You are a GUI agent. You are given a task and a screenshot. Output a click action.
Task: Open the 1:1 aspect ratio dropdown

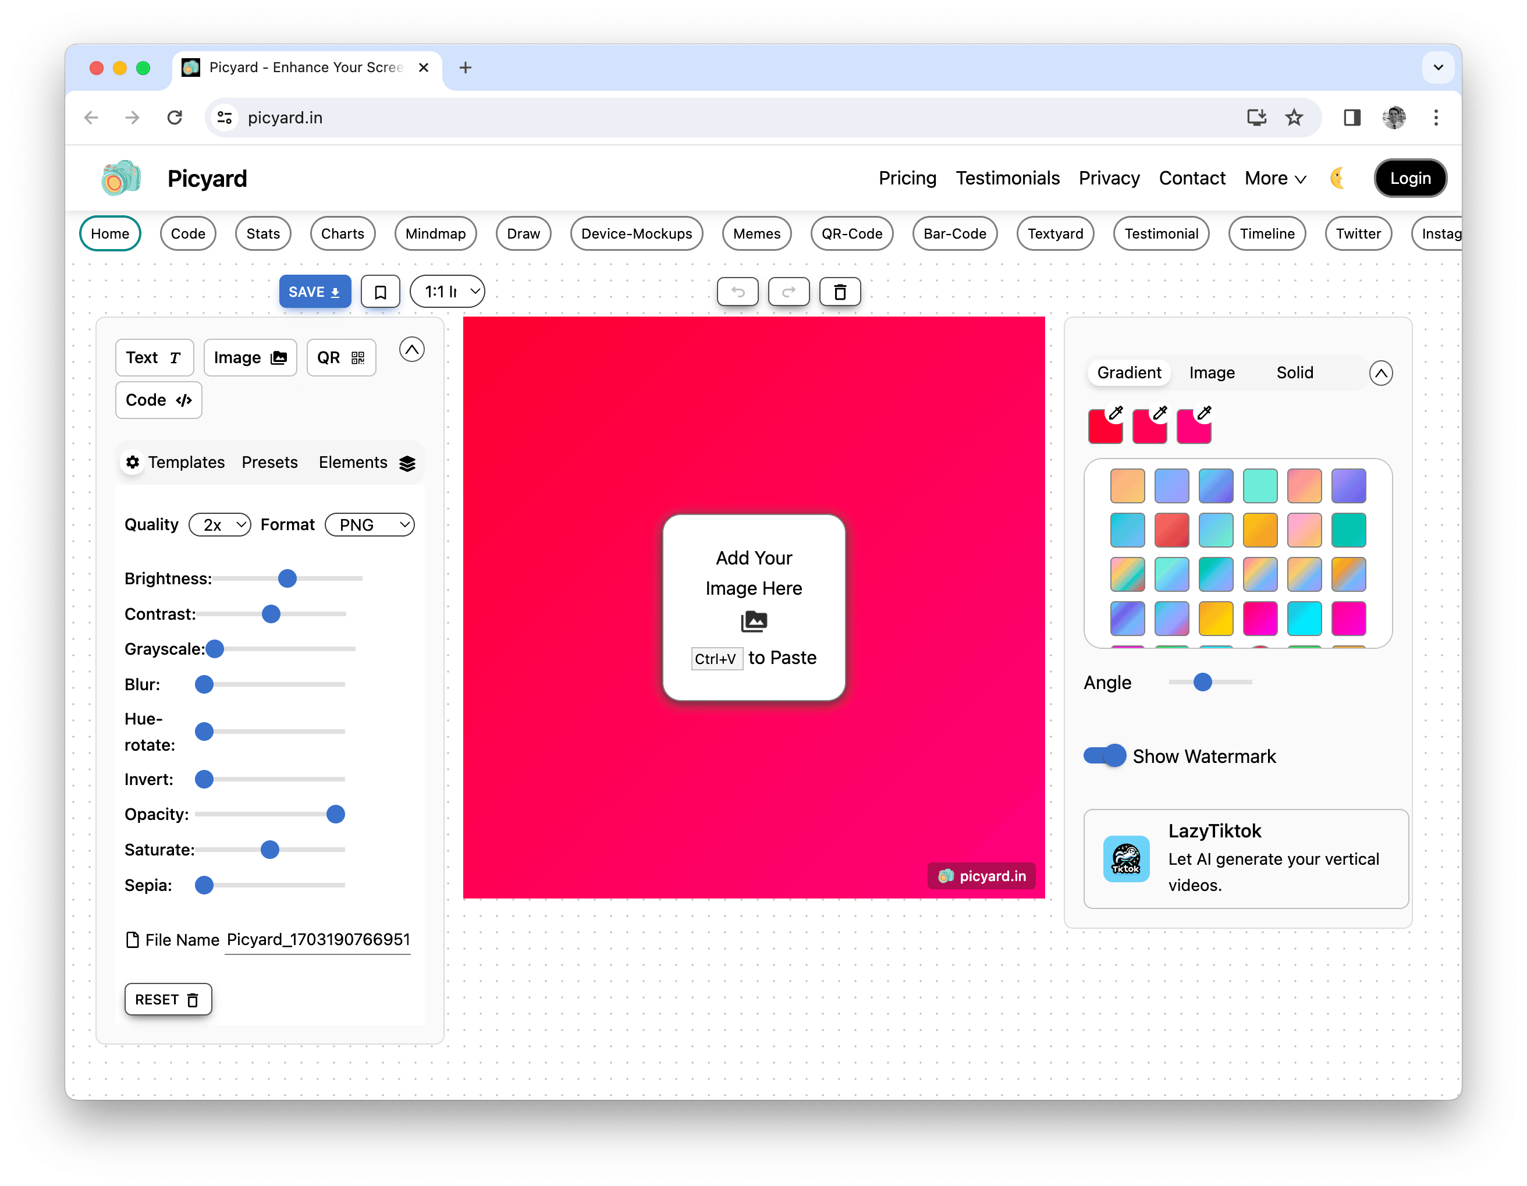coord(448,292)
